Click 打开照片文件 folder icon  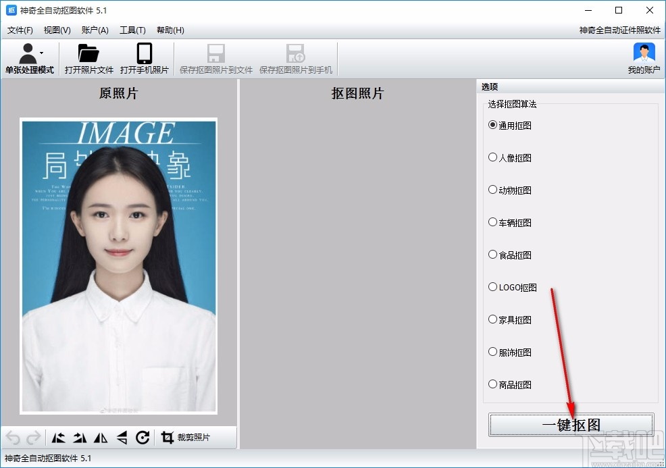[88, 53]
